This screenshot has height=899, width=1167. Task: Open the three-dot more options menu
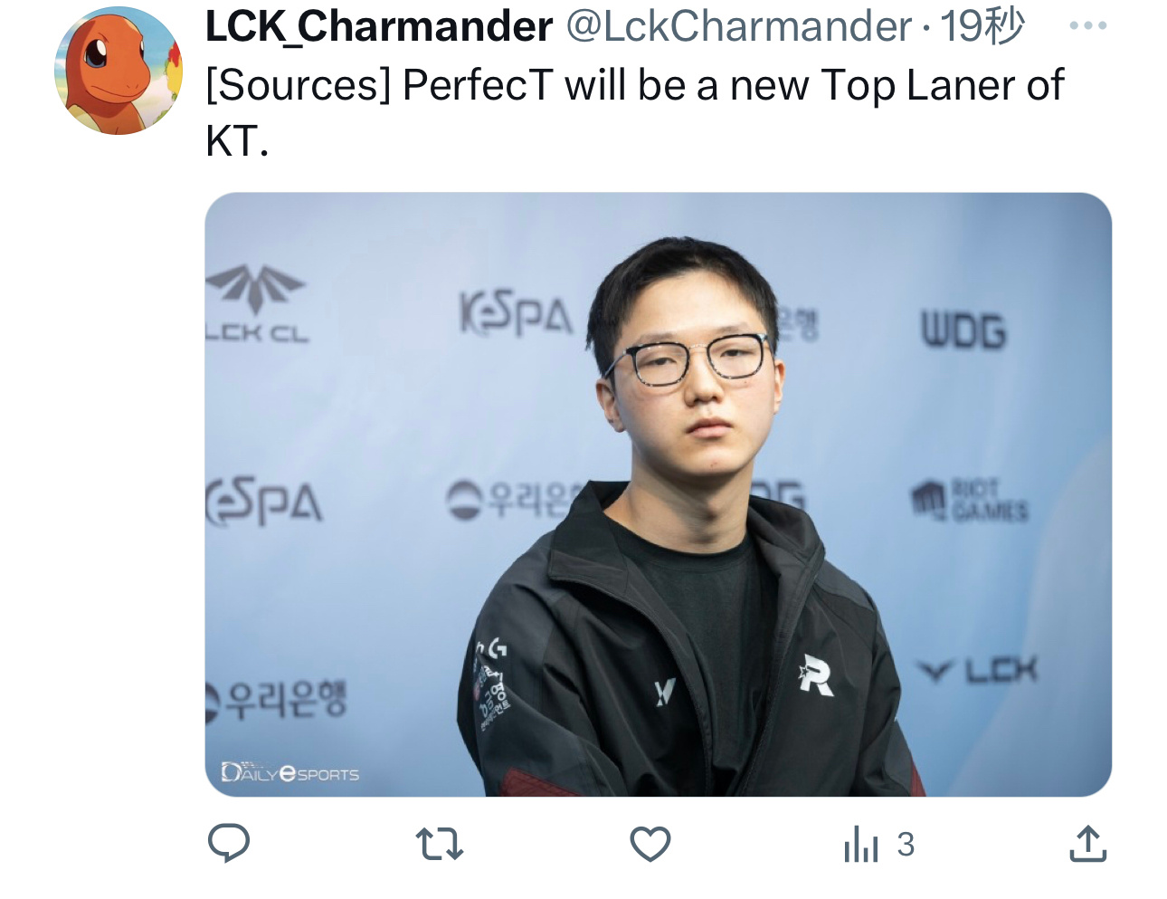click(1087, 25)
